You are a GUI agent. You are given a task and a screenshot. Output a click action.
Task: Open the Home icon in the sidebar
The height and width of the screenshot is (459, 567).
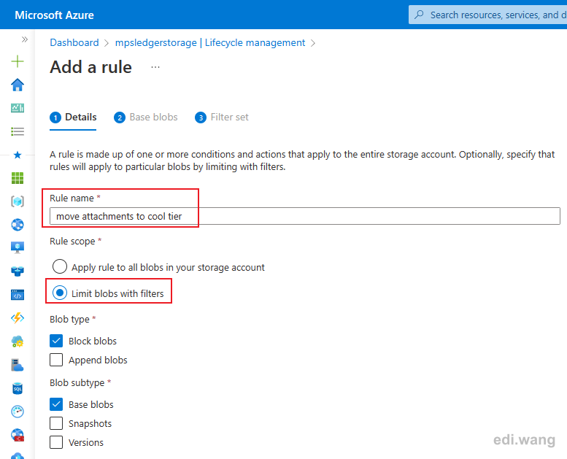[18, 85]
